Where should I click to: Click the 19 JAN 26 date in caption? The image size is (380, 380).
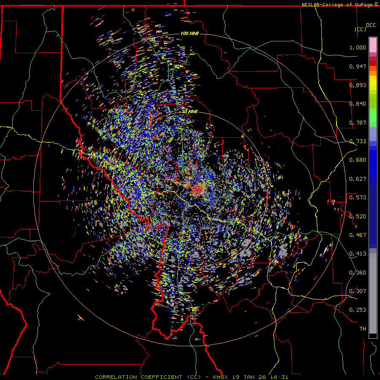pos(249,377)
